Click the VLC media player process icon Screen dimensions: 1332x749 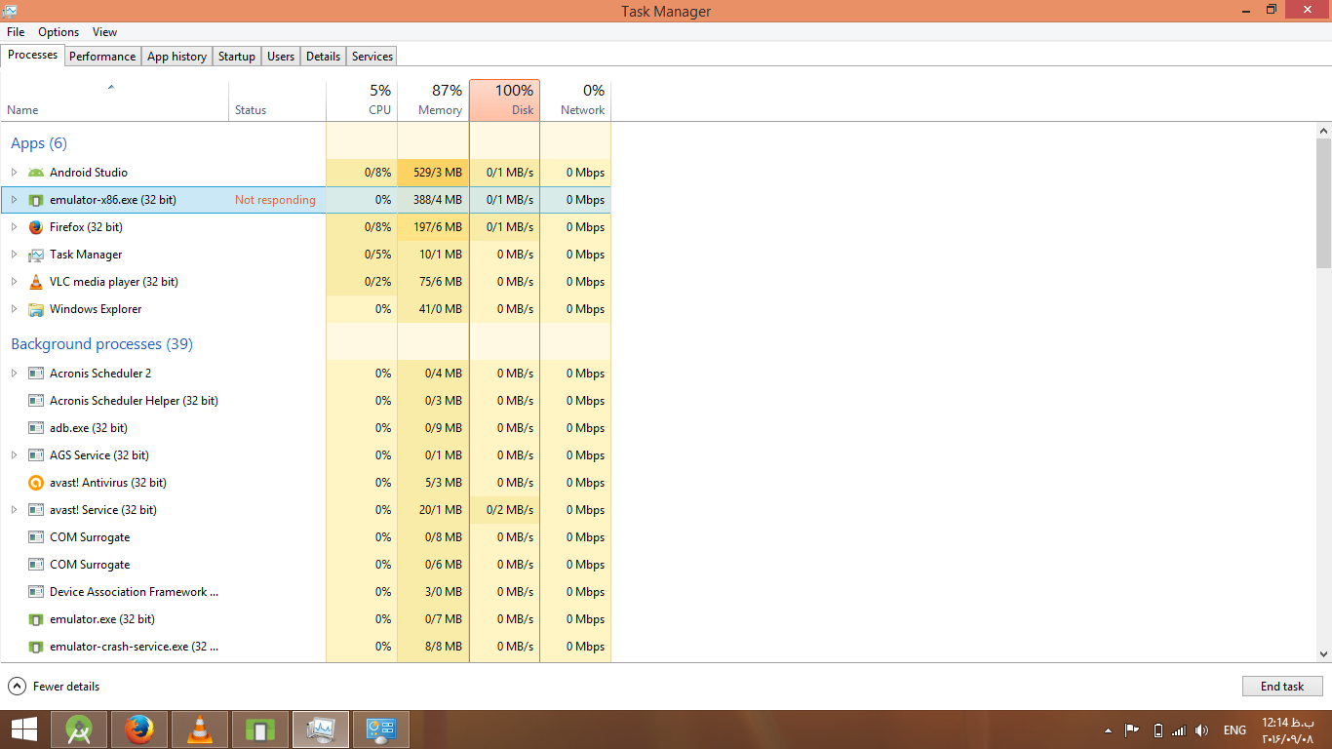pyautogui.click(x=36, y=282)
